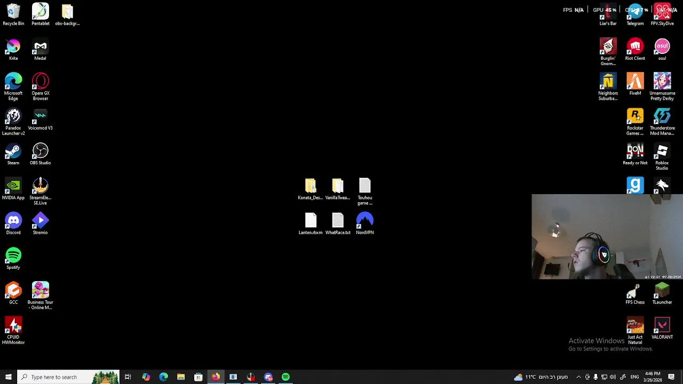The image size is (683, 384).
Task: Select the Voicemod V3 shortcut
Action: pyautogui.click(x=41, y=119)
